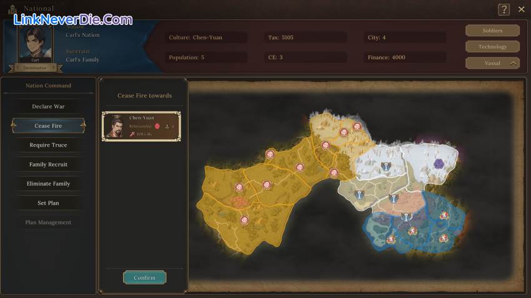531x298 pixels.
Task: Click the blue shield in the white snowy territory
Action: [385, 166]
